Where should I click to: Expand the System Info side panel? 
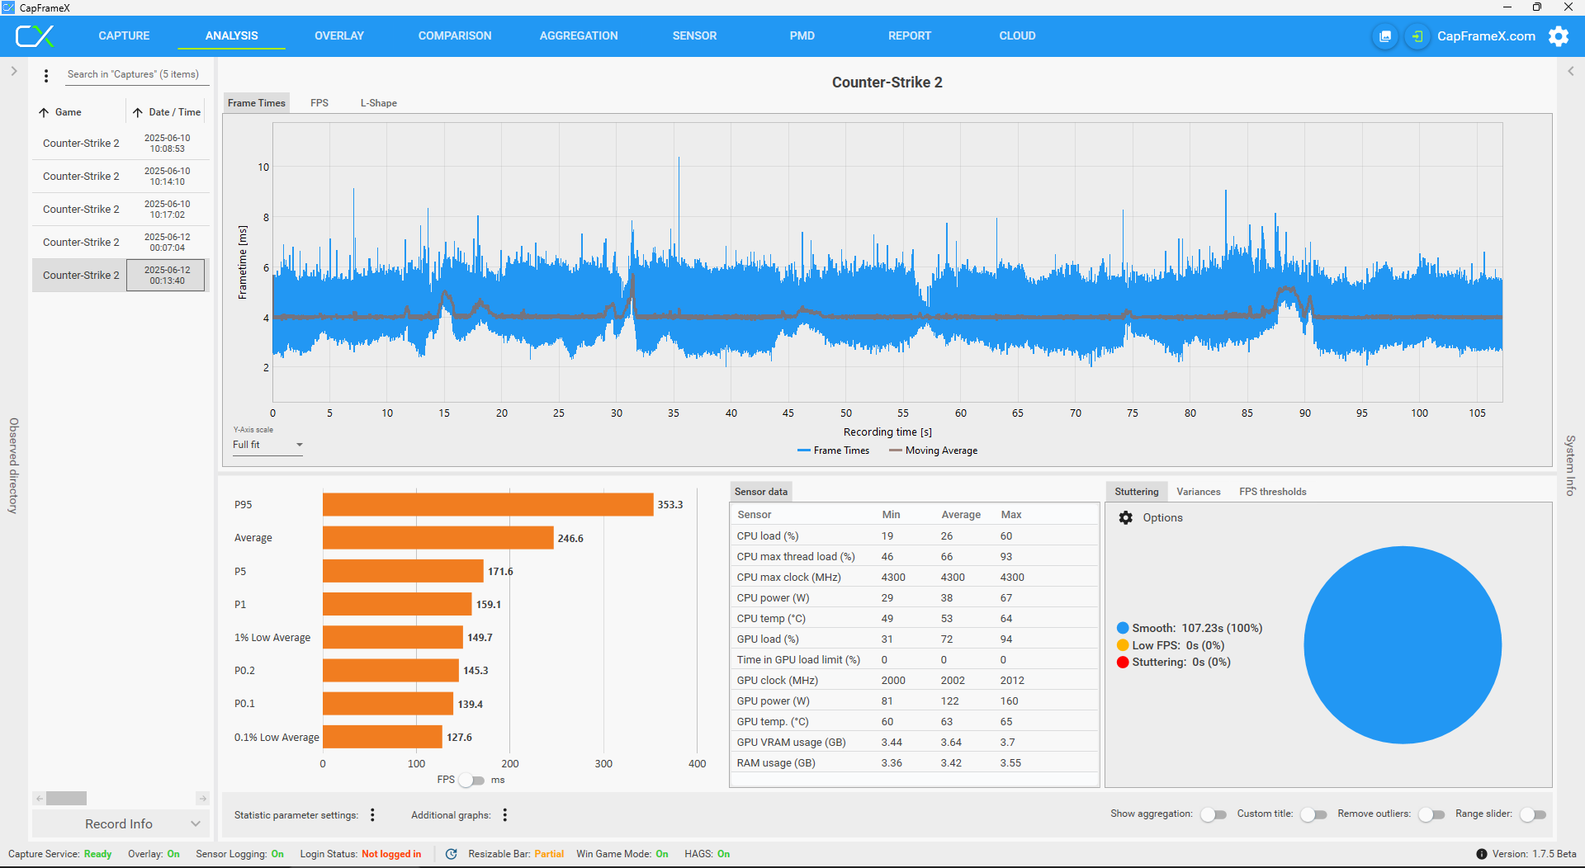coord(1571,71)
